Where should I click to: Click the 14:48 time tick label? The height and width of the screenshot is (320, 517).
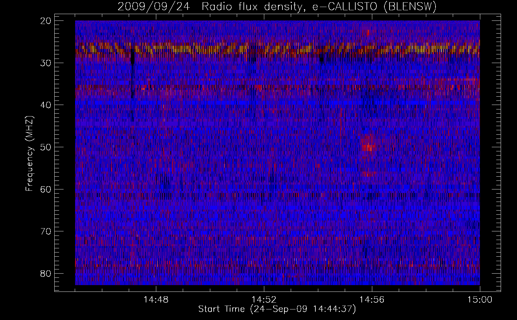(x=156, y=300)
